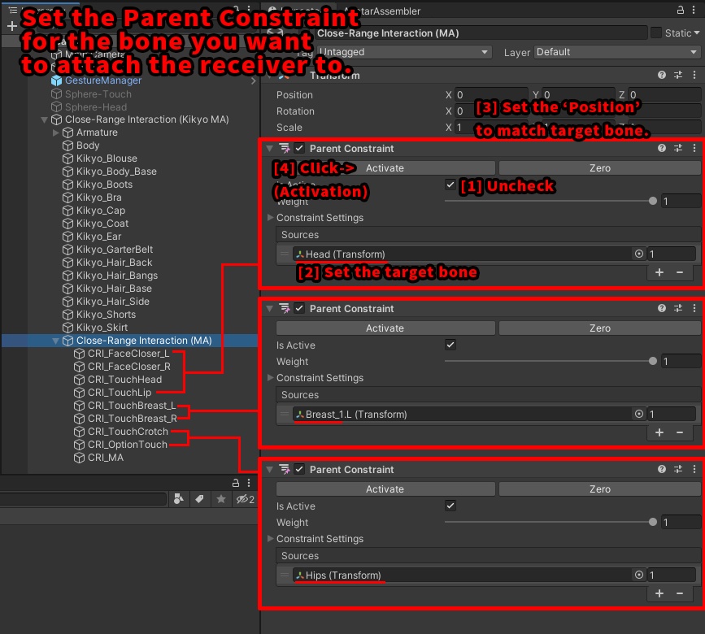Open presets for Breast_1.L Parent Constraint
The height and width of the screenshot is (634, 705).
click(678, 308)
